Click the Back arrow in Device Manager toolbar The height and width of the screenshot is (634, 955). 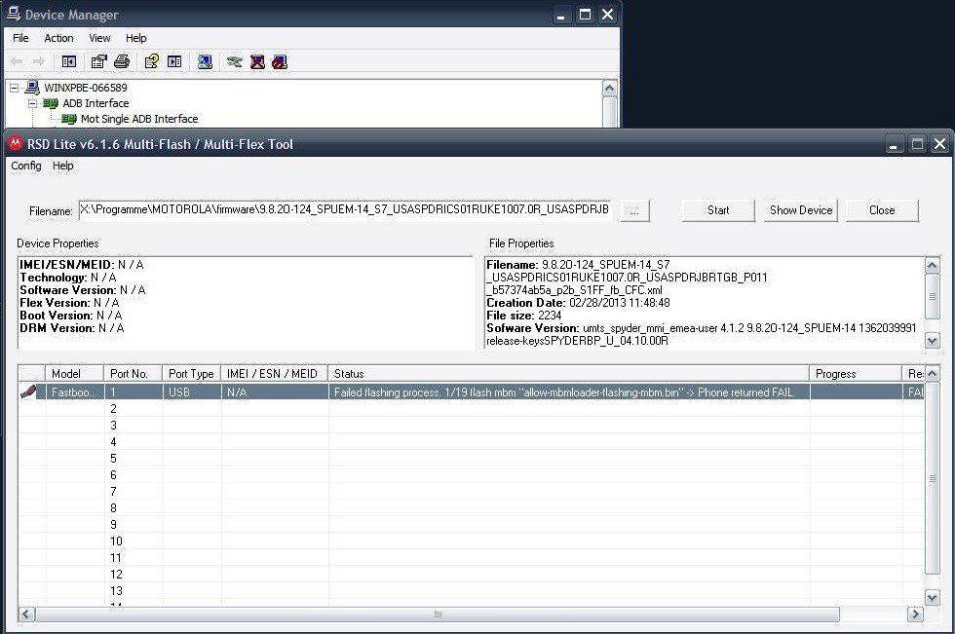coord(17,61)
